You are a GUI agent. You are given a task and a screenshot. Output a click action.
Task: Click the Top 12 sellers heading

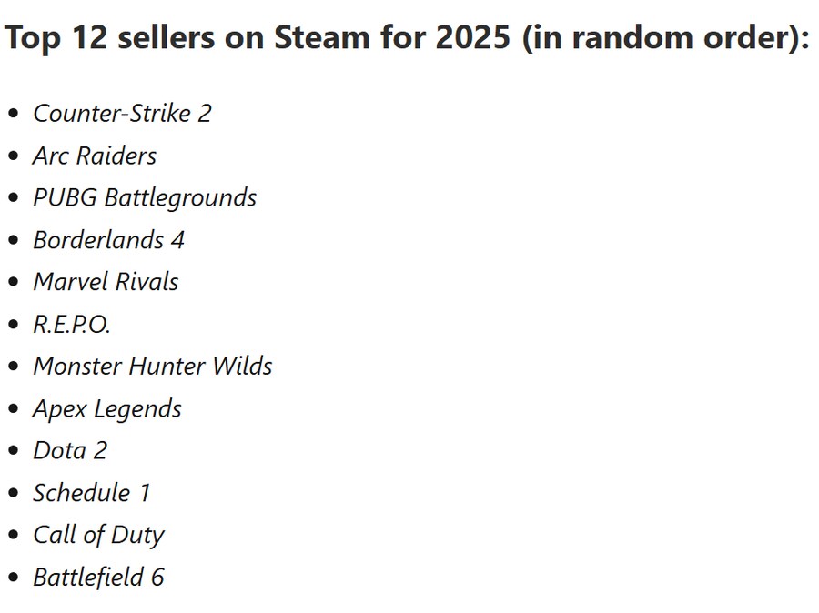(x=407, y=38)
